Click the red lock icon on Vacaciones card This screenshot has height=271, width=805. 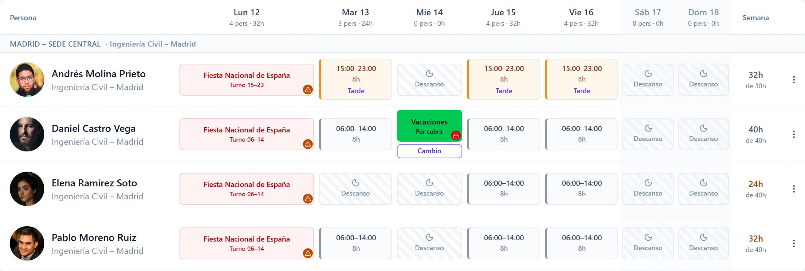click(456, 136)
